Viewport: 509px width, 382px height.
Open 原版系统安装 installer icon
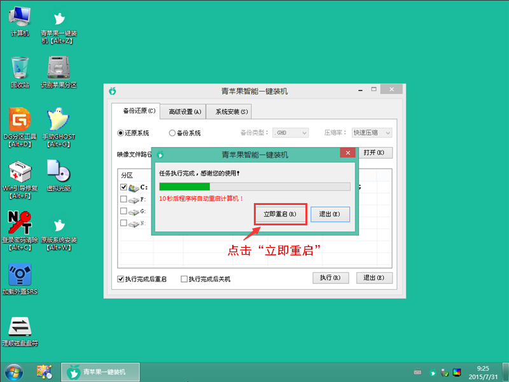(60, 223)
